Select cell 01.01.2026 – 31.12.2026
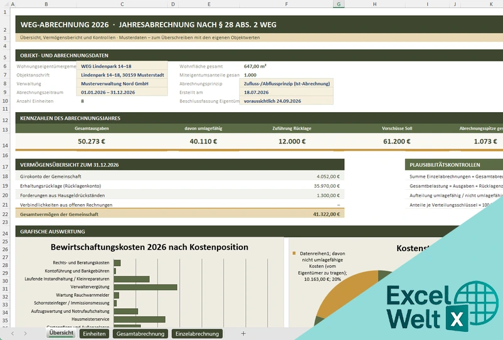Screen dimensions: 503x340 122,92
